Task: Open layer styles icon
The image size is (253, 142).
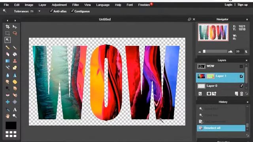Action: (x=214, y=94)
